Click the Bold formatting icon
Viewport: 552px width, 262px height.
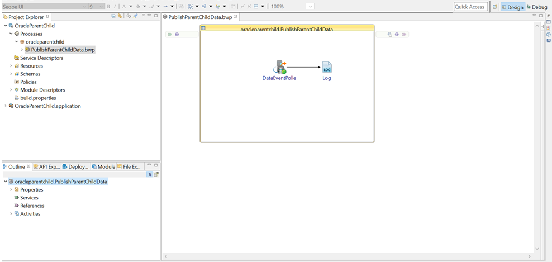click(108, 7)
